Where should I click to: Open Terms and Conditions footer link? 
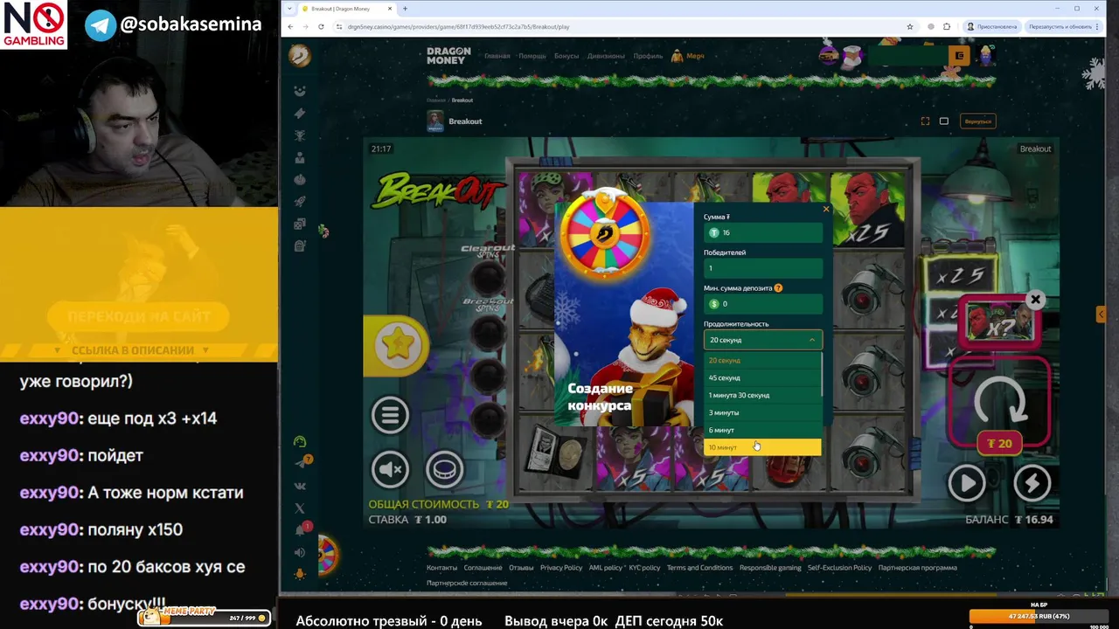coord(699,568)
